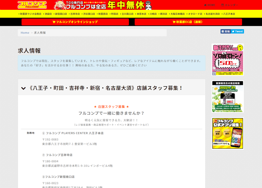
Task: Share page with Tweet button
Action: (237, 31)
